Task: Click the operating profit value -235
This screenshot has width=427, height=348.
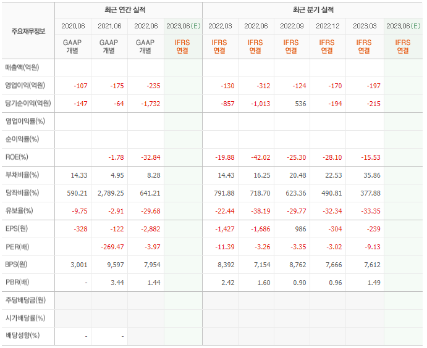Action: [x=153, y=86]
